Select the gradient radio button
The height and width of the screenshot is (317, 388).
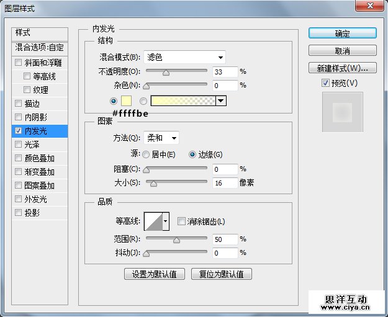click(x=143, y=101)
